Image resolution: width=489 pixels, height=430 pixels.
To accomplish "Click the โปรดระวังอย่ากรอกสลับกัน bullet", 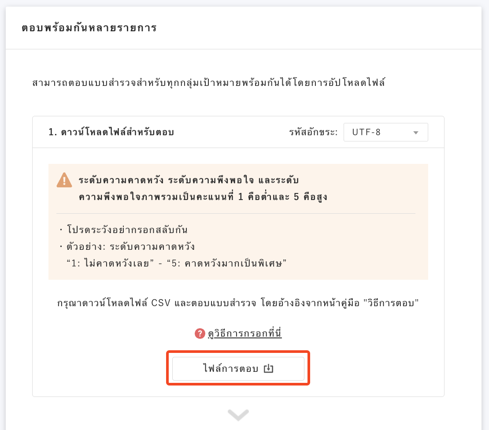I will click(124, 230).
